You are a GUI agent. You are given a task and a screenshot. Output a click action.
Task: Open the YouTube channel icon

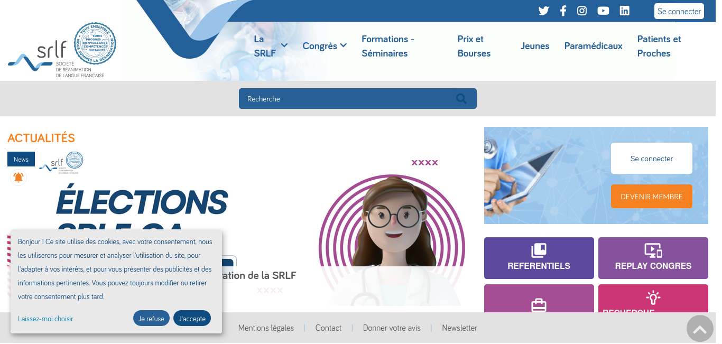[x=603, y=11]
